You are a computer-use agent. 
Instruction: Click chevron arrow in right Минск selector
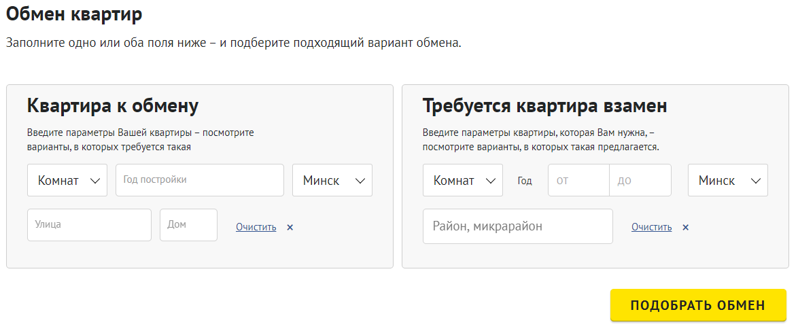(755, 181)
